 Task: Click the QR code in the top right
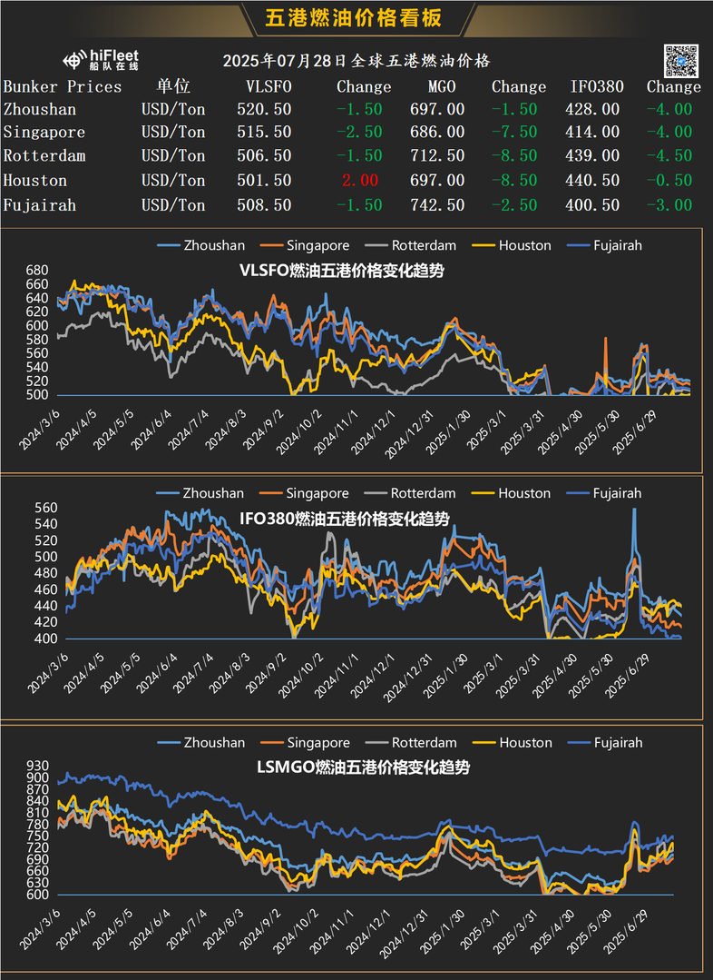679,59
